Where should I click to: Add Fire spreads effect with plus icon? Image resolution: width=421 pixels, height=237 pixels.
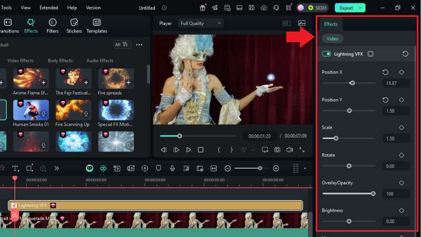128,83
